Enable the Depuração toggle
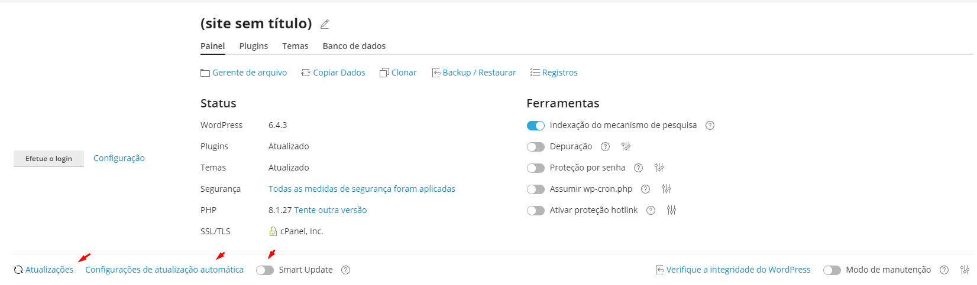 tap(535, 146)
